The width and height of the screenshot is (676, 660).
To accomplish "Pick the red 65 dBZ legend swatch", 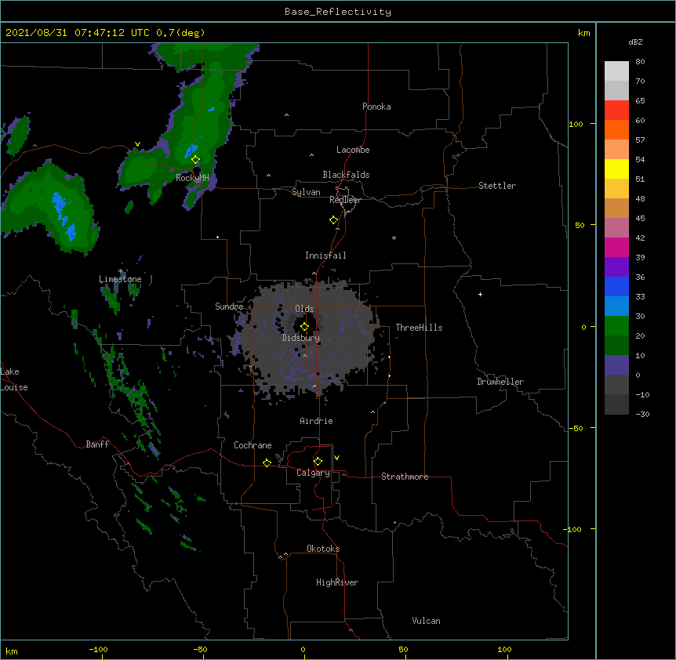I will pos(616,110).
